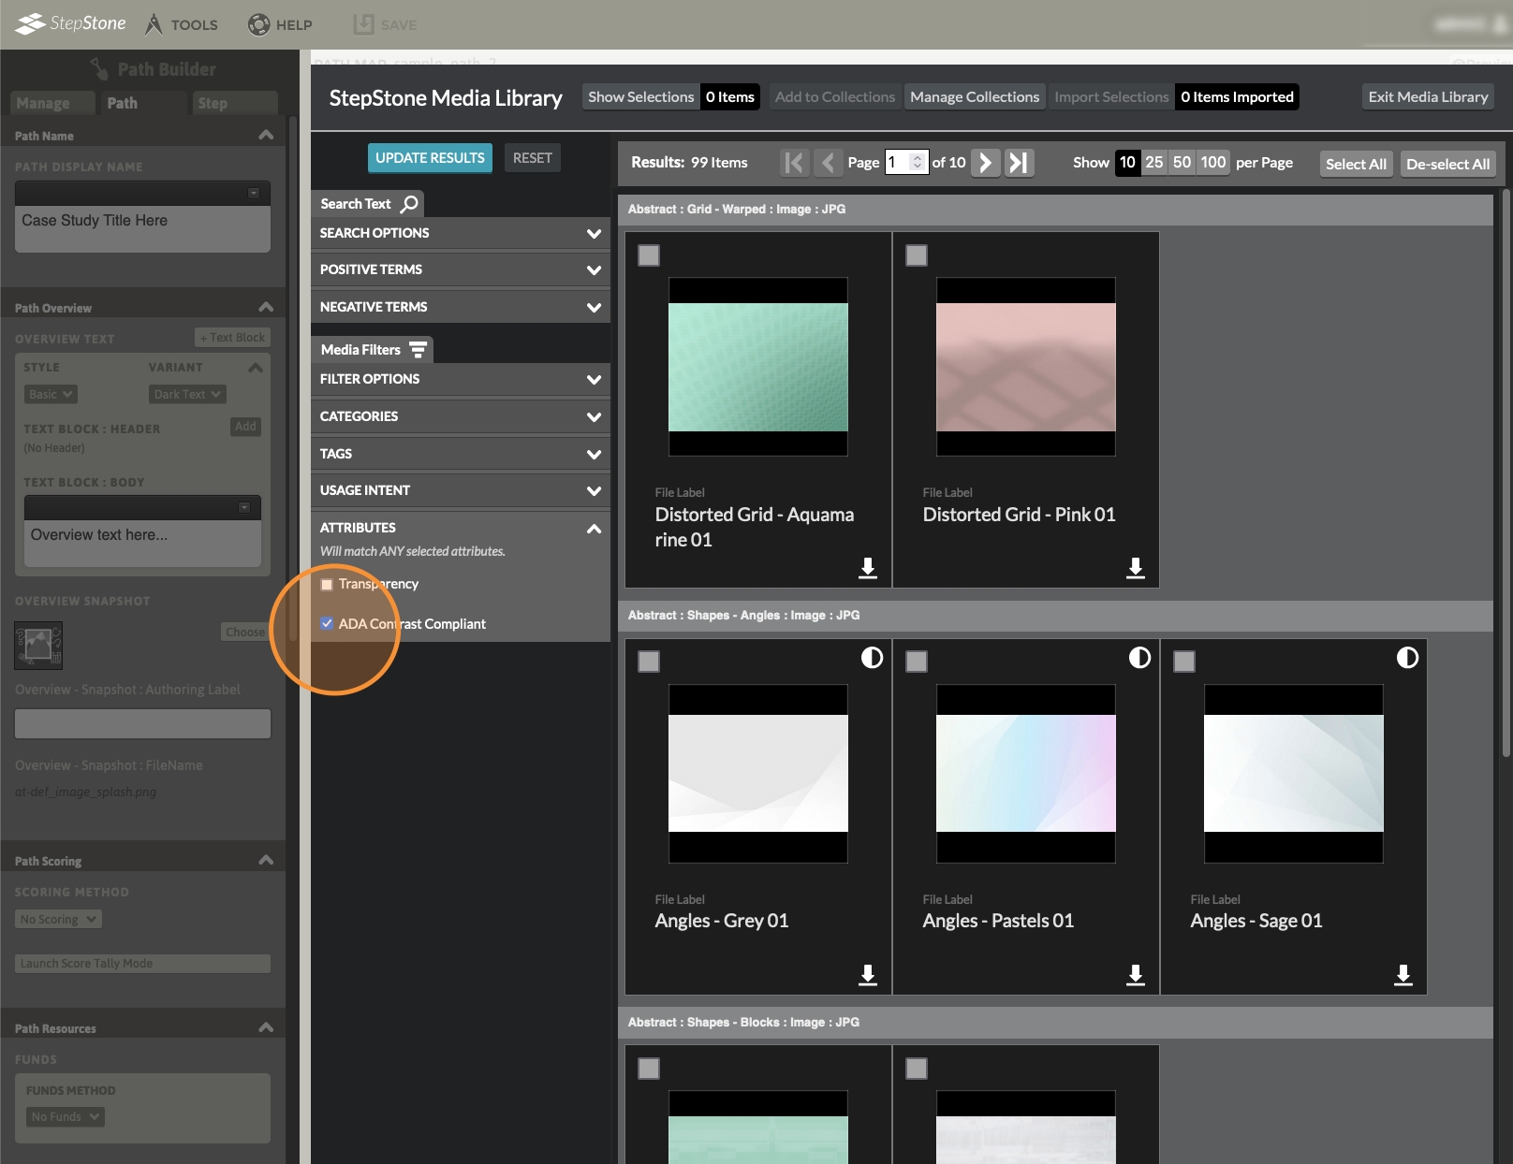Click the page number stepper arrows
This screenshot has height=1164, width=1513.
(918, 163)
